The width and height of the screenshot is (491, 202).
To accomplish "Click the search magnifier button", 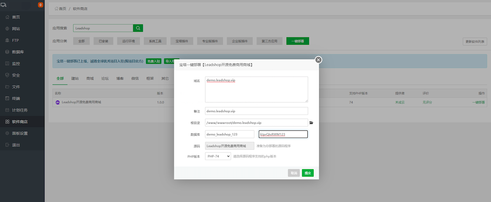I will coord(138,28).
